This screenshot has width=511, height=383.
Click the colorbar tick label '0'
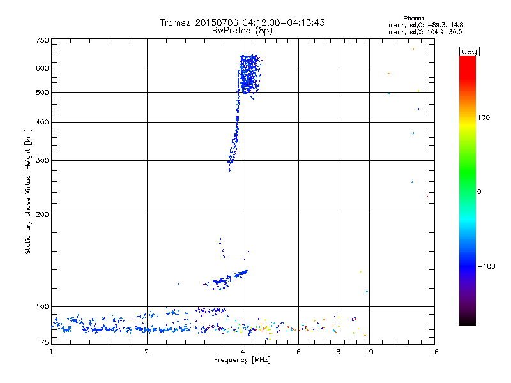click(x=479, y=192)
